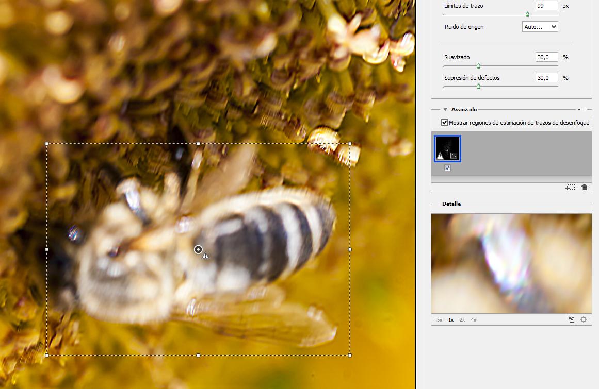Click the center pin of the blur region
The image size is (599, 389).
pos(198,249)
